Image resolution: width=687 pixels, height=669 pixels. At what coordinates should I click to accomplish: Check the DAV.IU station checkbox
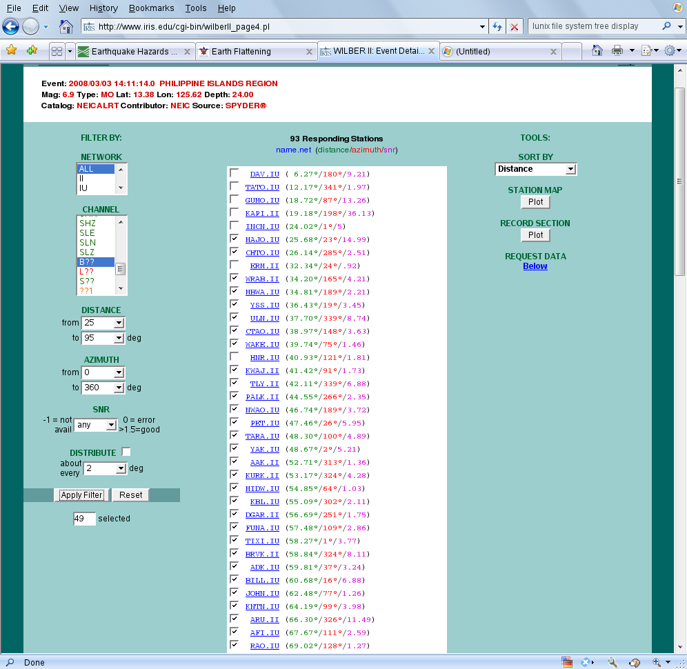235,173
